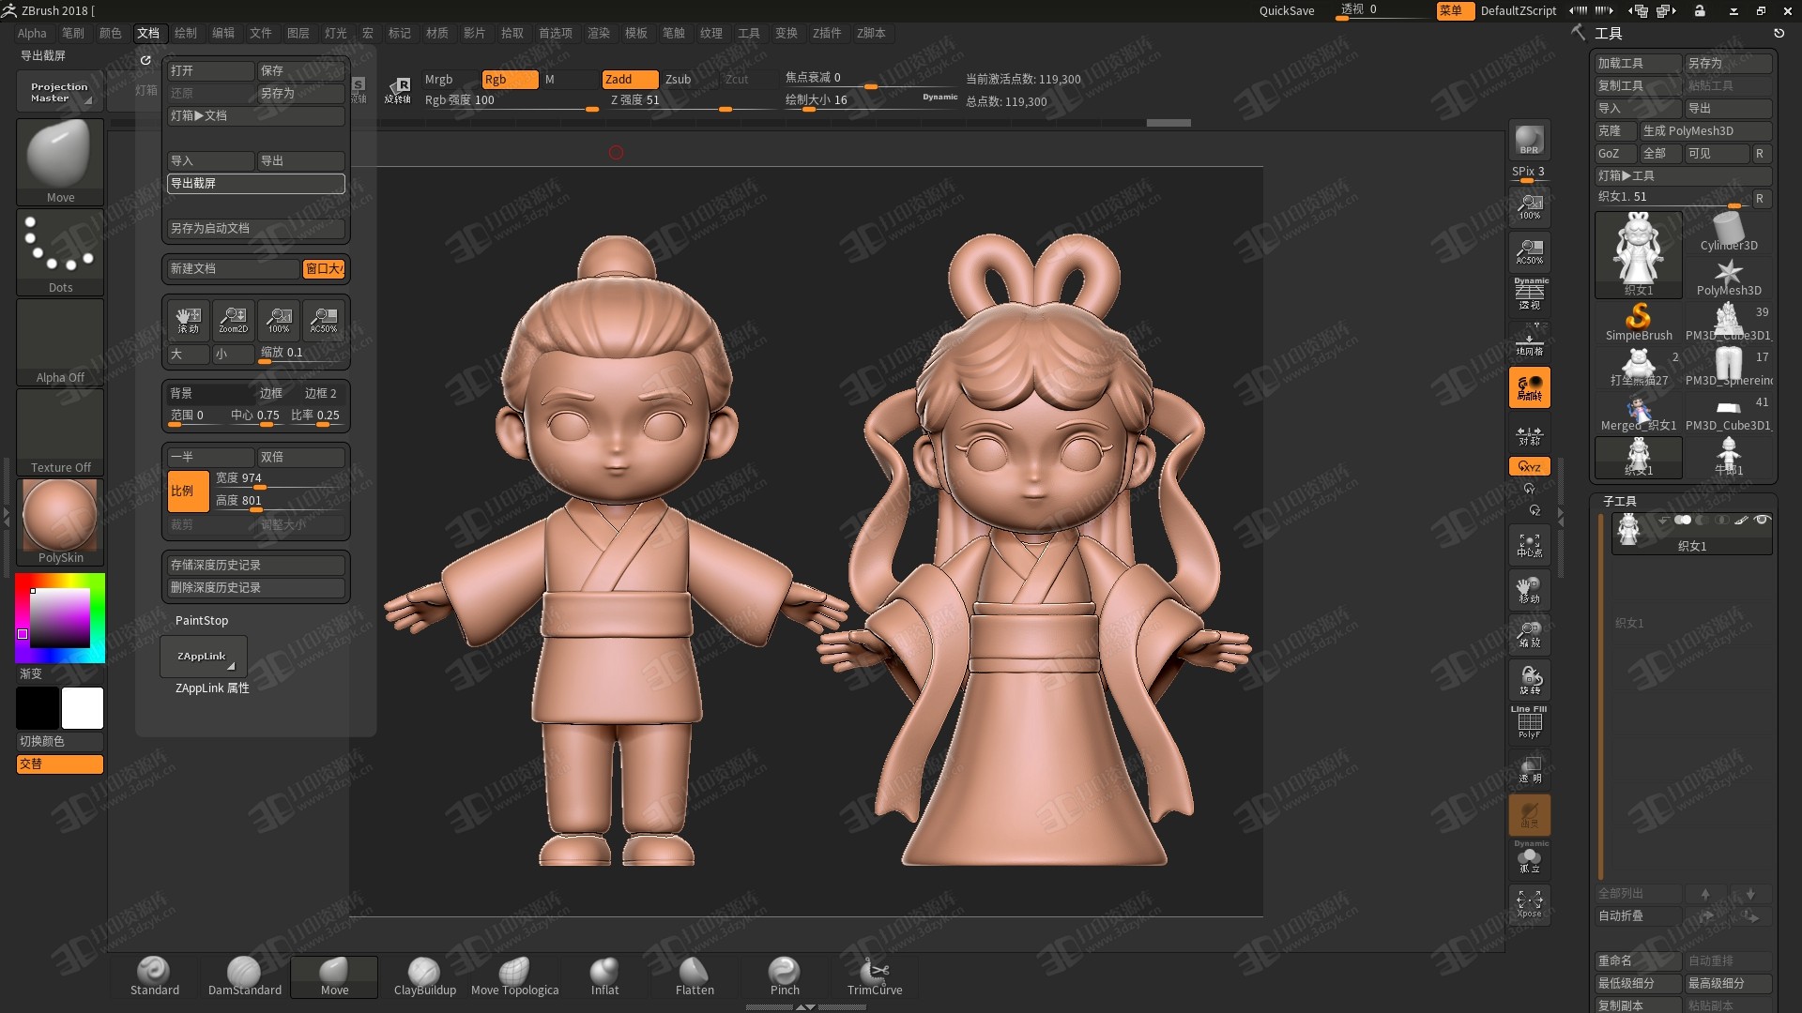Click the move view (移动) icon in right shelf
1802x1013 pixels.
1529,590
